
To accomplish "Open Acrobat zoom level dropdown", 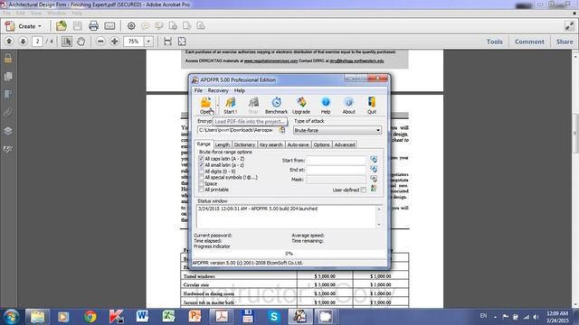I will click(x=148, y=42).
